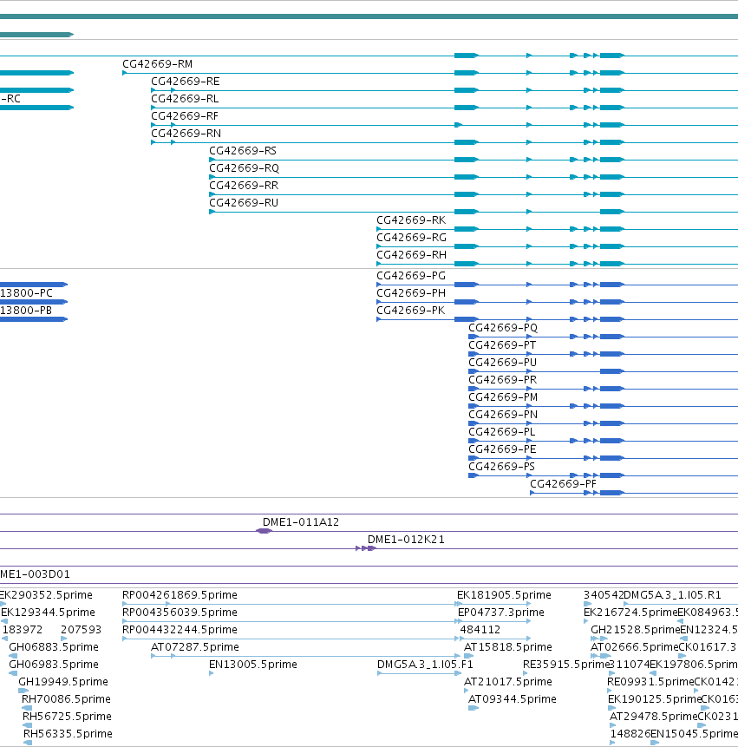
Task: Click the CG42669-RR transcript label
Action: [x=244, y=186]
